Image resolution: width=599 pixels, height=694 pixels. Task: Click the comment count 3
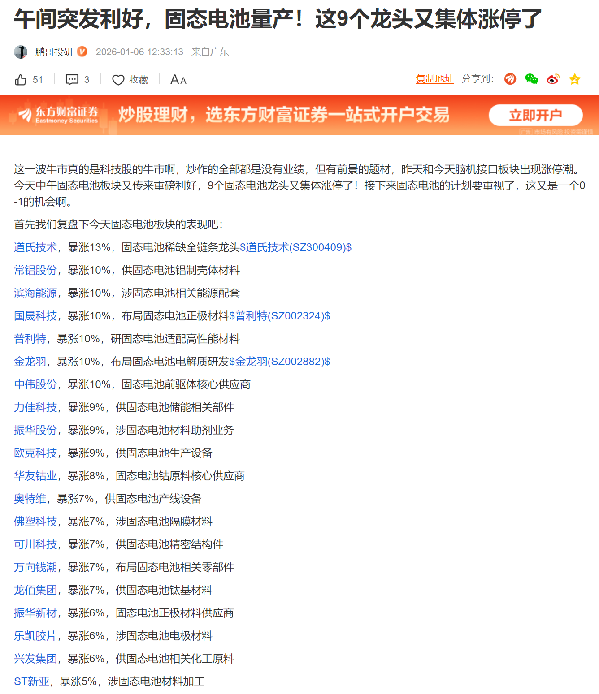tap(87, 80)
